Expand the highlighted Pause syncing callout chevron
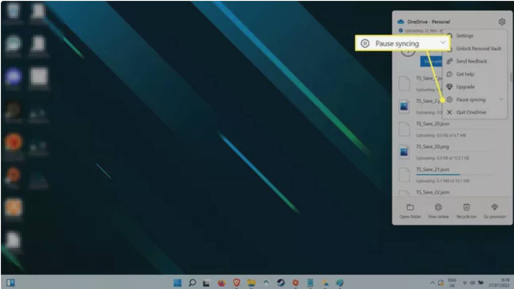Image resolution: width=514 pixels, height=289 pixels. coord(443,43)
